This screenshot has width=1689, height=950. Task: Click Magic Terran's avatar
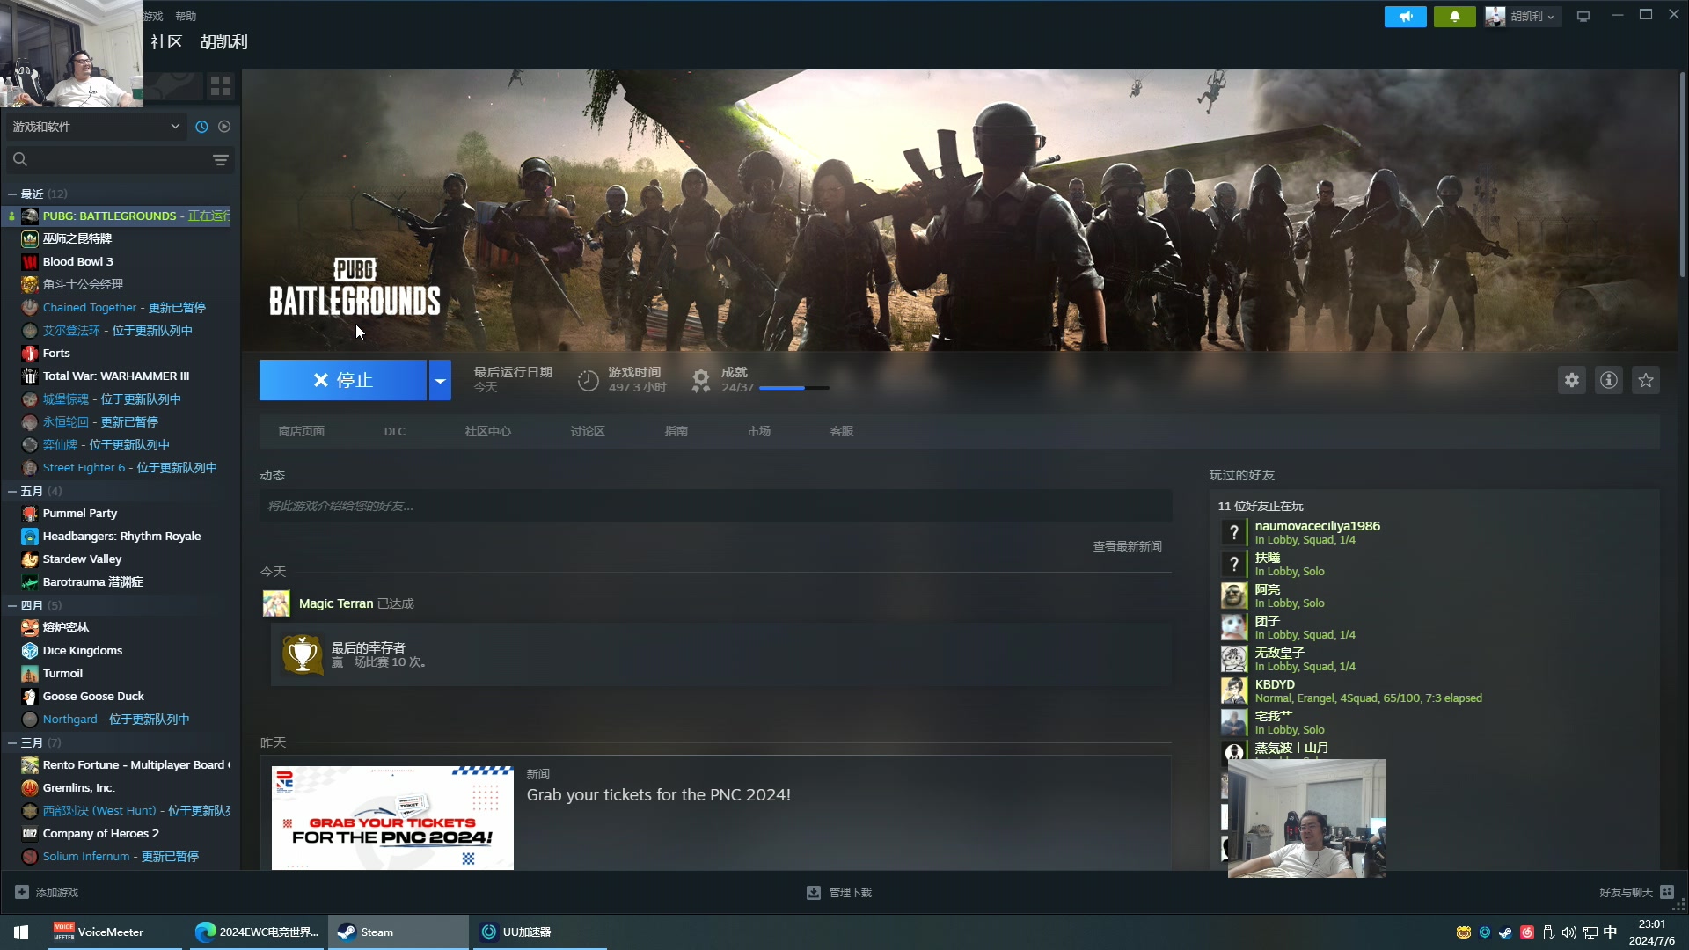point(276,603)
